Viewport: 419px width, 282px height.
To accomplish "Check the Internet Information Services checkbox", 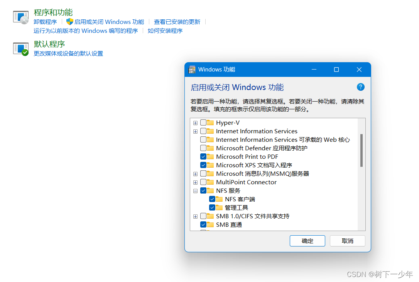I will click(x=203, y=131).
